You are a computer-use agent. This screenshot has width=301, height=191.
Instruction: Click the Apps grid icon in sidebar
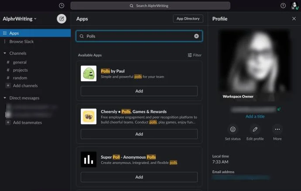tap(5, 33)
